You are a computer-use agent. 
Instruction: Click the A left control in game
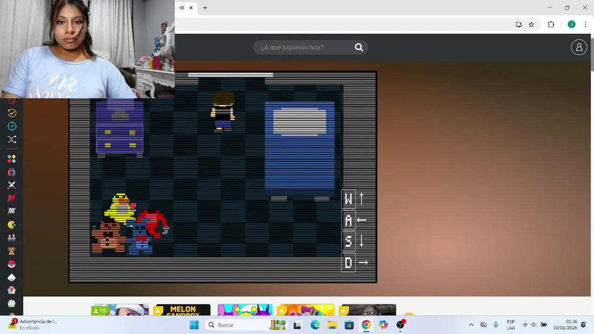click(349, 220)
